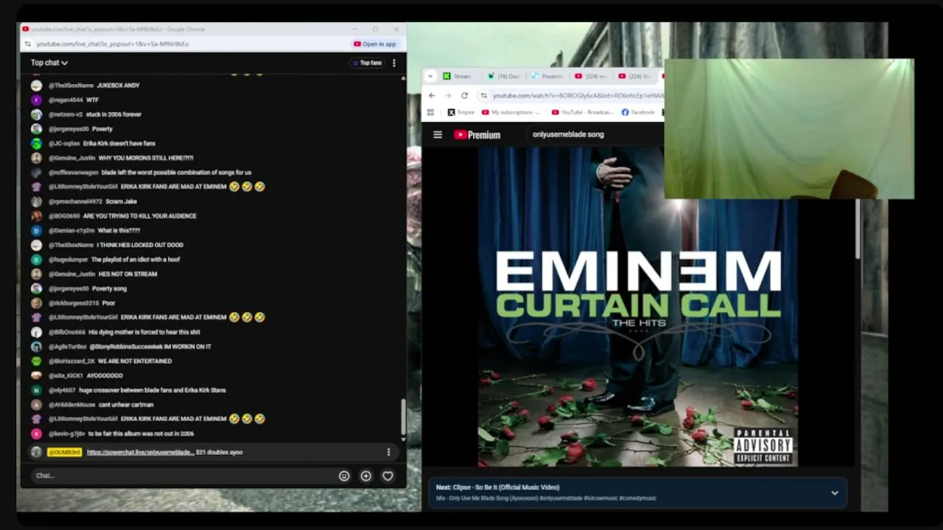This screenshot has height=530, width=943.
Task: Click the Open in app button
Action: [x=375, y=43]
